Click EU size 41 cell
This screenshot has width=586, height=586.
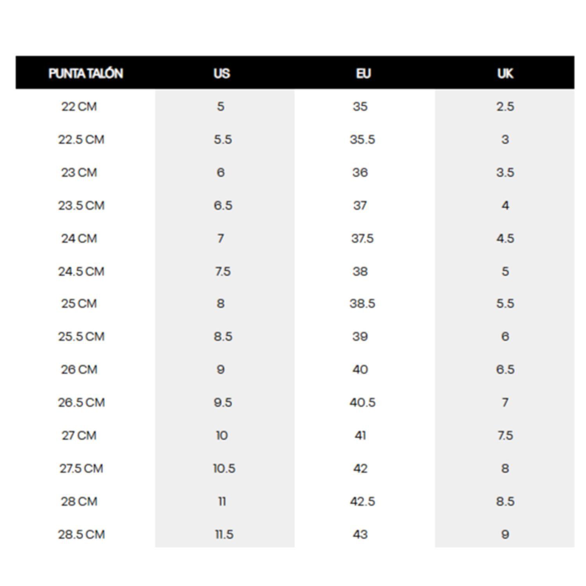coord(360,435)
